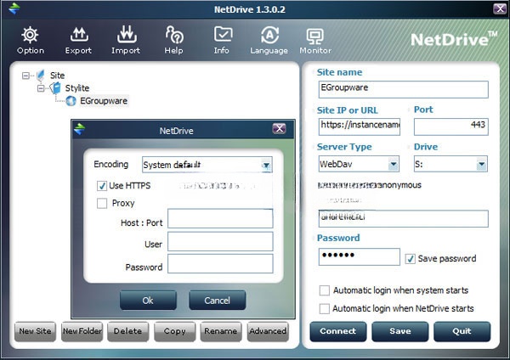Open the Encoding dropdown list
Screen dimensions: 510x360
pos(266,165)
